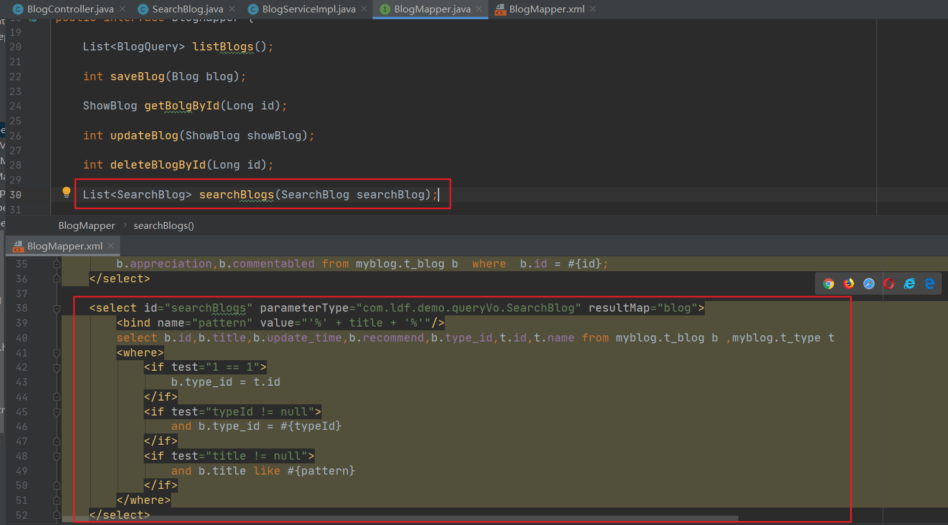Click fold end marker at line 51
This screenshot has height=525, width=948.
point(57,500)
